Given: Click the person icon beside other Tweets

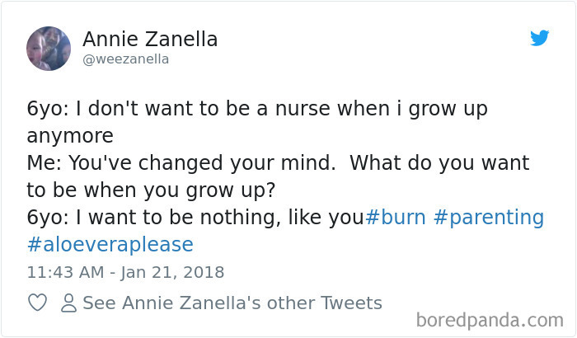Looking at the screenshot, I should [68, 303].
